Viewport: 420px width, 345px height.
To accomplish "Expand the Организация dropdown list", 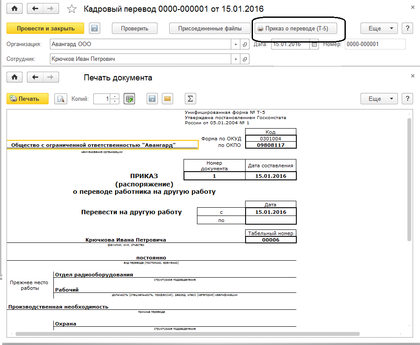I will pos(236,44).
